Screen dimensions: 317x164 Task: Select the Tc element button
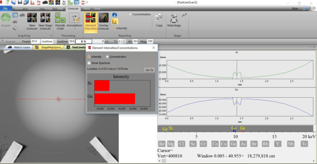click(304, 144)
